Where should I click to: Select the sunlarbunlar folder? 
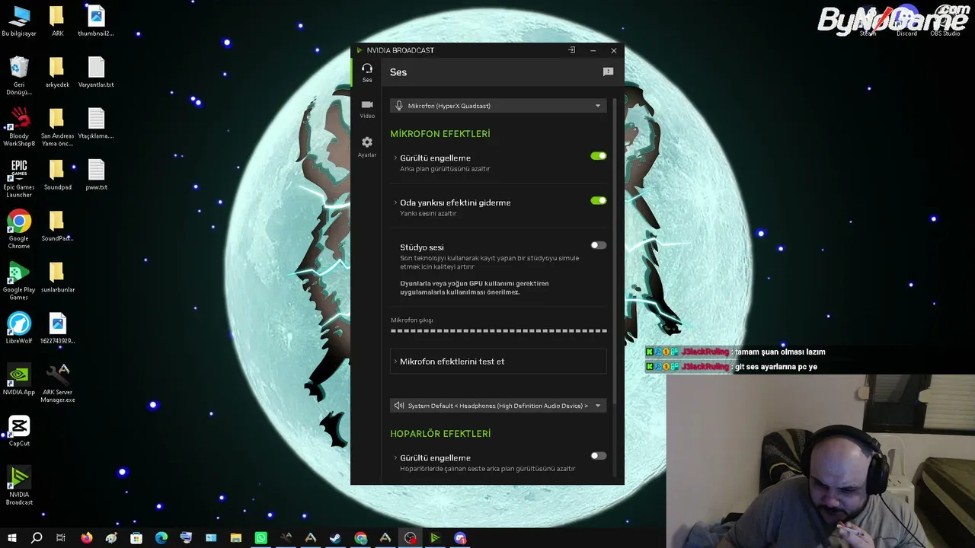(57, 277)
